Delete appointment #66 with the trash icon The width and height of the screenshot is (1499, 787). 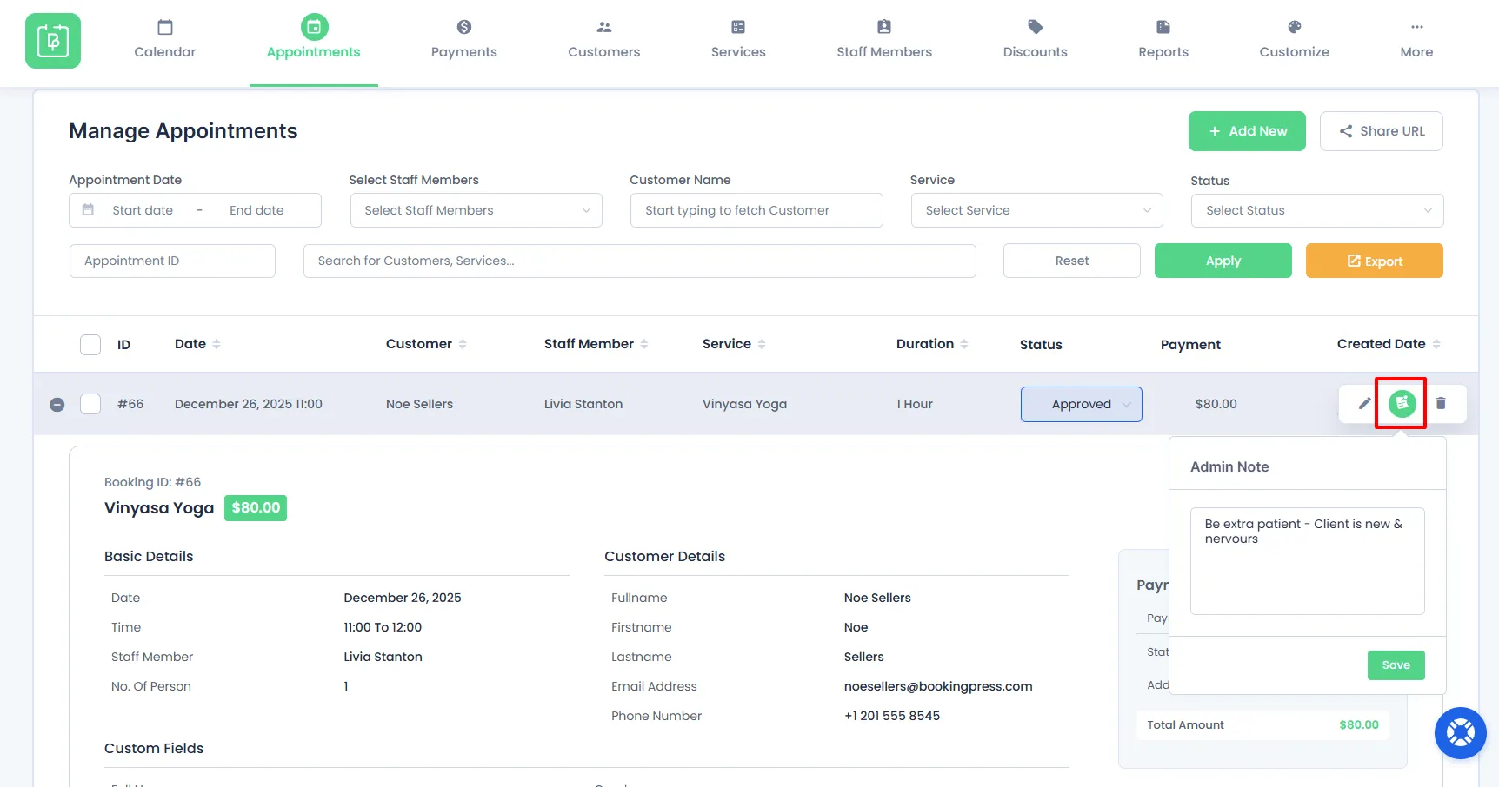[1441, 403]
